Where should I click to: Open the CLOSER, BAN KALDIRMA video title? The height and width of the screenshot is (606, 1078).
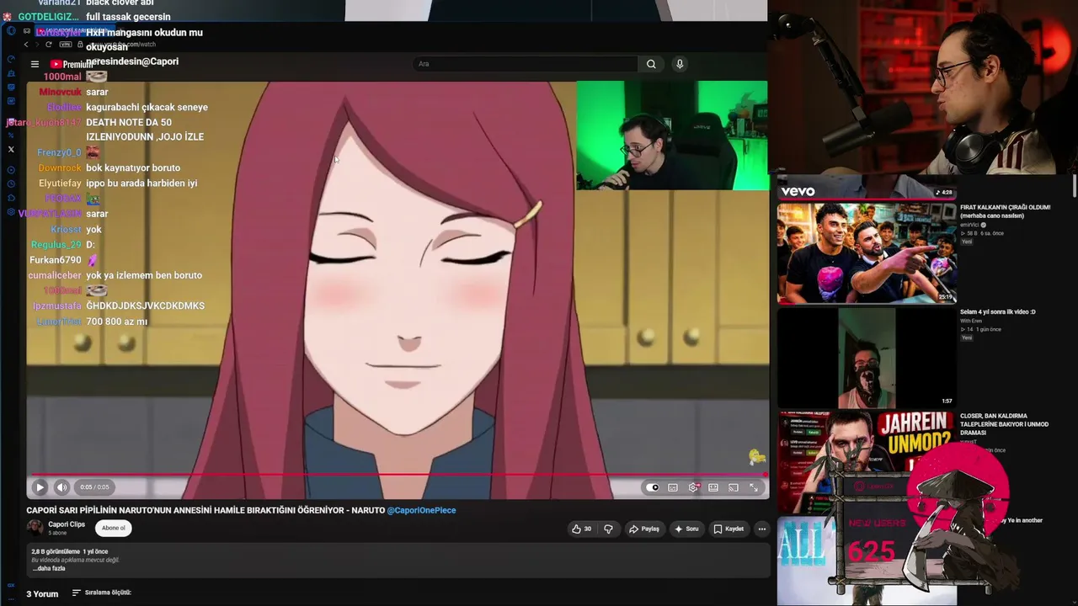coord(1005,424)
